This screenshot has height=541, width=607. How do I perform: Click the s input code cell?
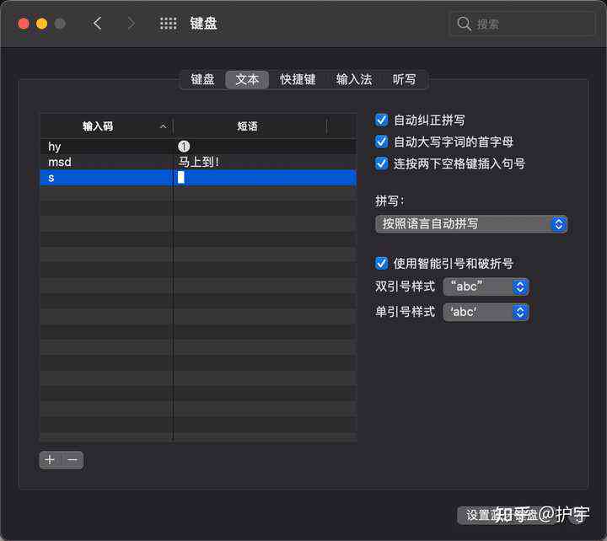pos(106,178)
